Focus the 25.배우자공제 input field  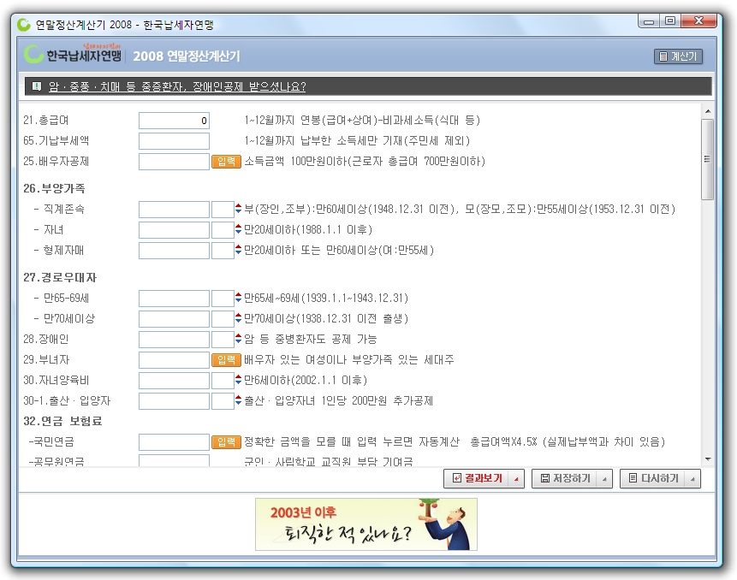click(x=174, y=162)
